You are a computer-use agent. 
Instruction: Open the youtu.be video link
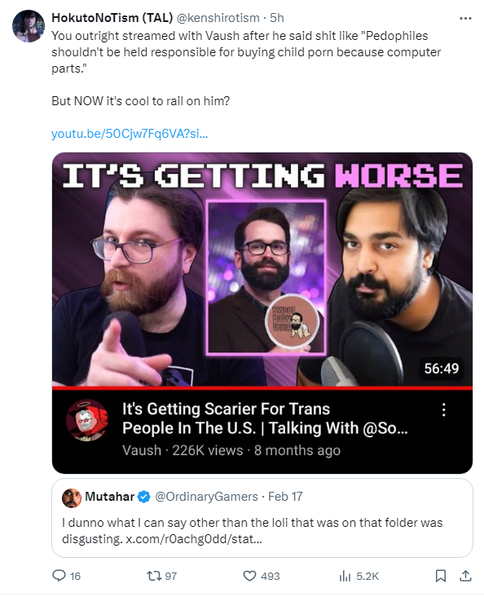[130, 134]
